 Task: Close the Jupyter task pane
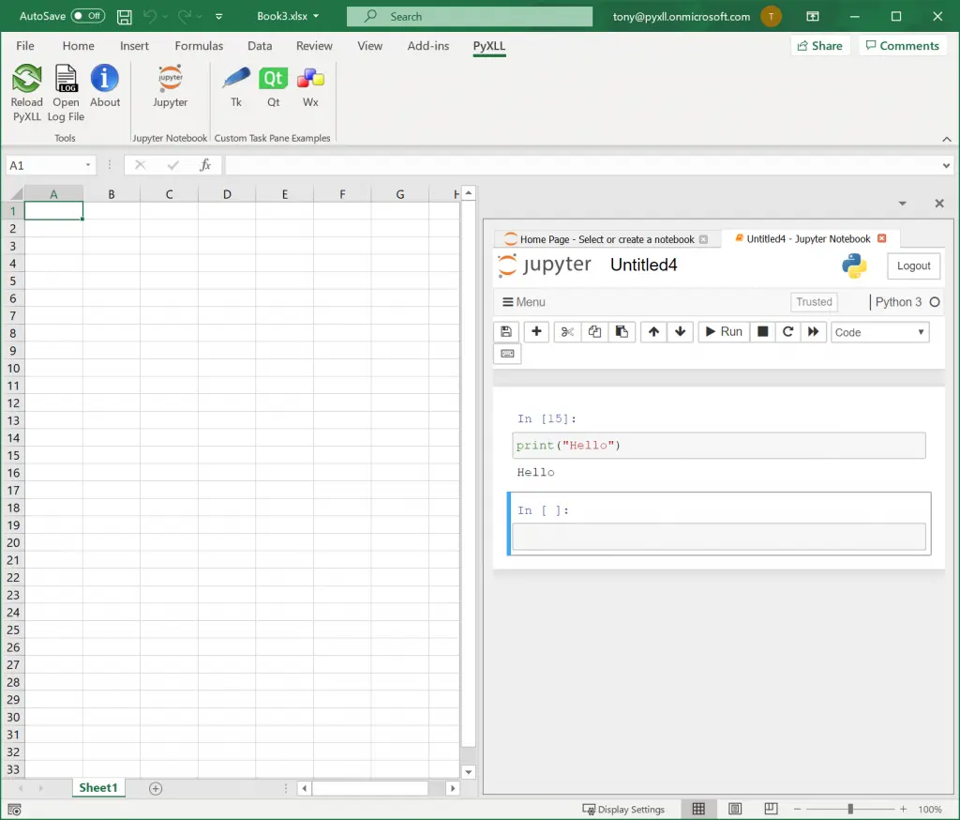[939, 204]
